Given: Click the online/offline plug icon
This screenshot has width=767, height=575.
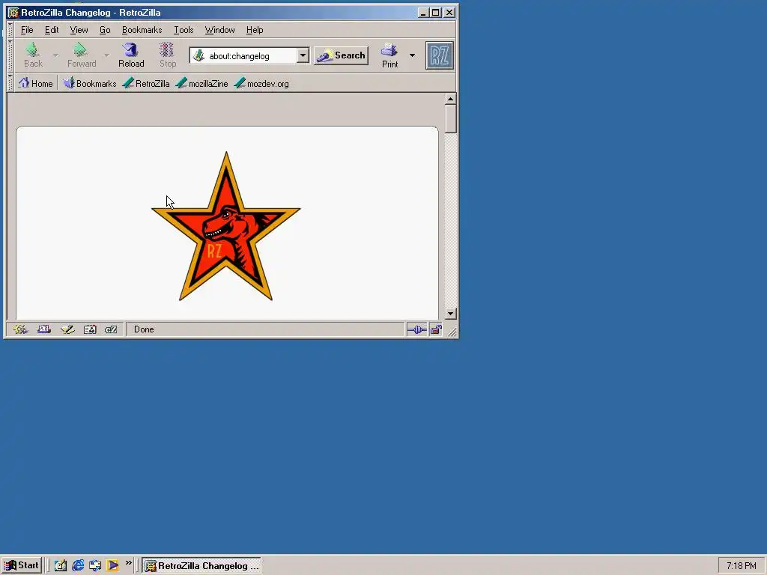Looking at the screenshot, I should click(416, 330).
